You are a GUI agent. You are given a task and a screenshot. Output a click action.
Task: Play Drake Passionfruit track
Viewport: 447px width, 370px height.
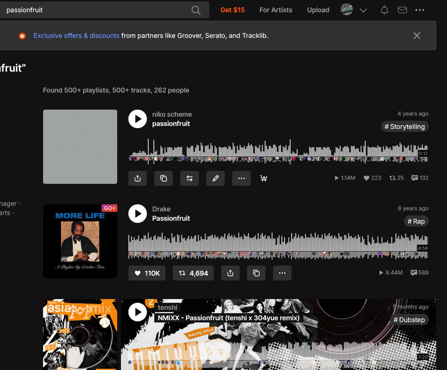tap(138, 214)
